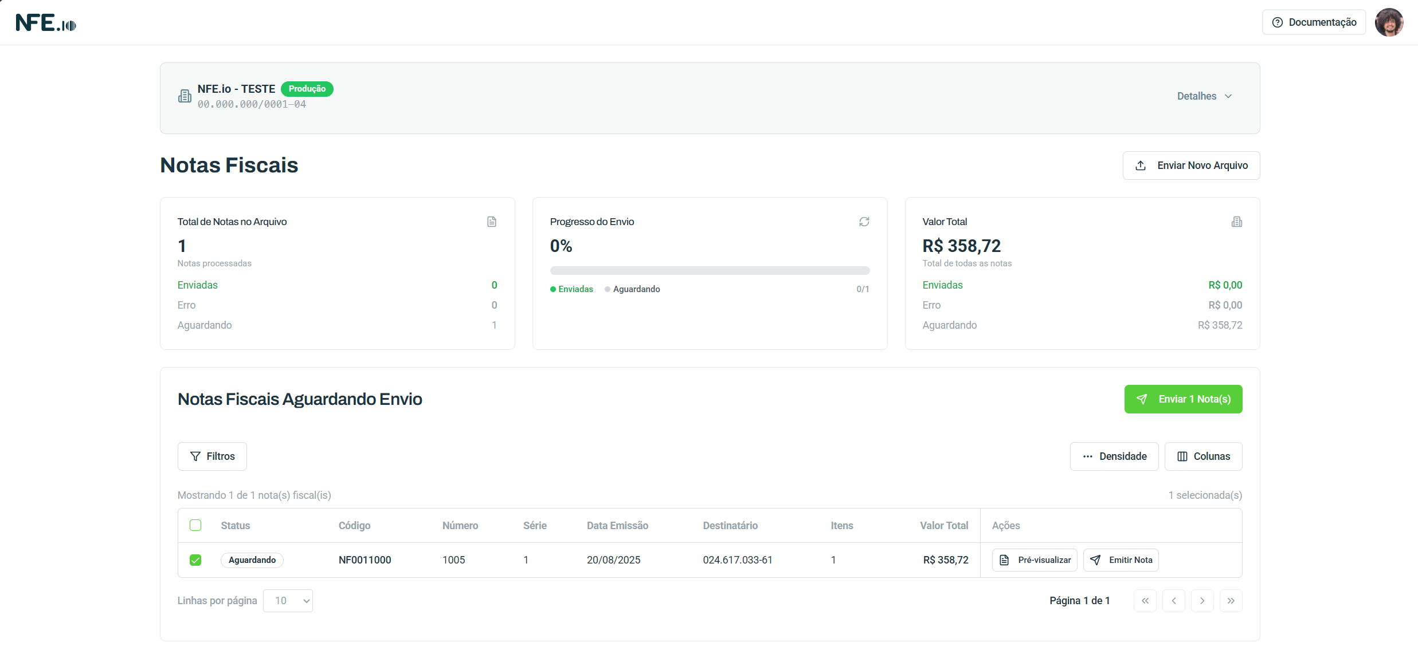Toggle the select-all checkbox in table header
Image resolution: width=1418 pixels, height=658 pixels.
point(195,525)
